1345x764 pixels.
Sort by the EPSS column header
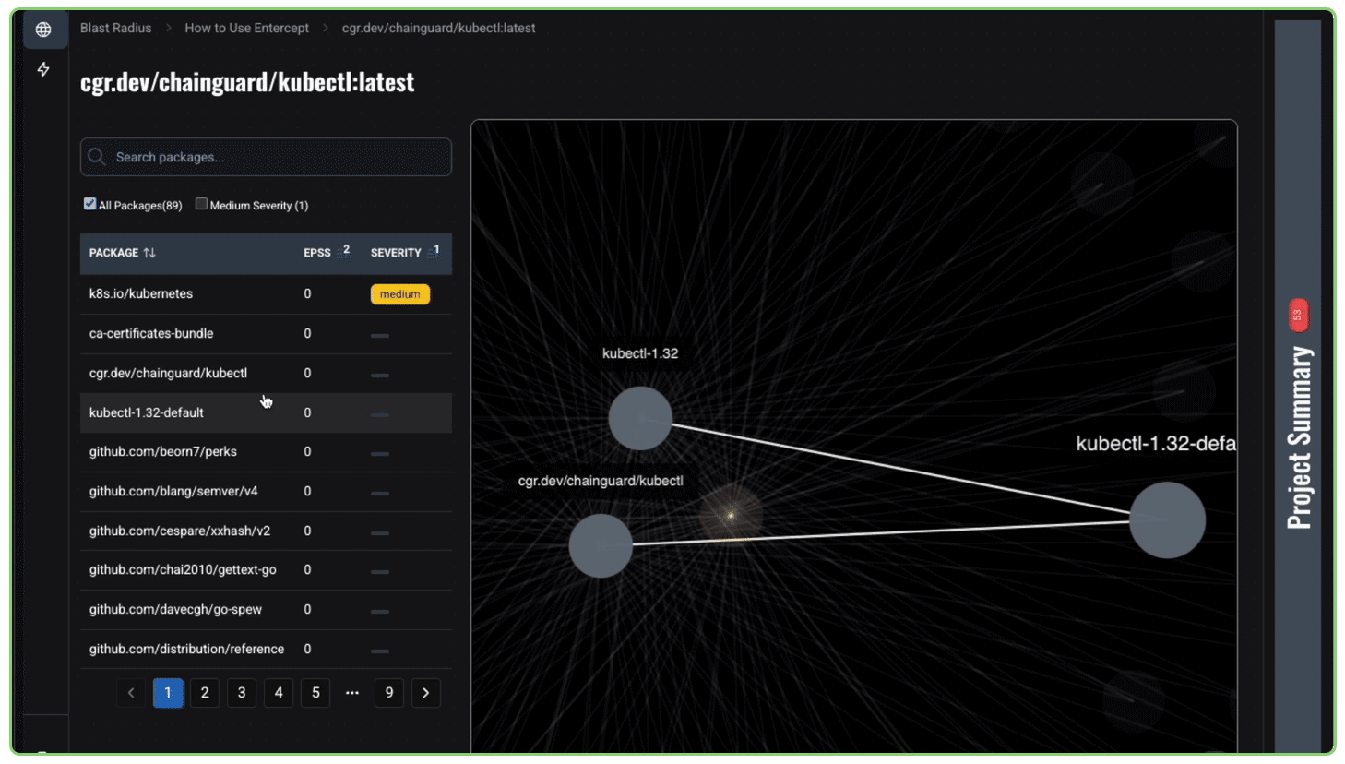[317, 253]
